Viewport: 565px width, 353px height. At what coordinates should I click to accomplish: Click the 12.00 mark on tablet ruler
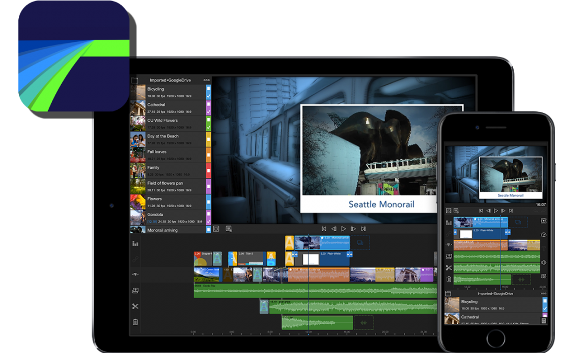(x=309, y=332)
